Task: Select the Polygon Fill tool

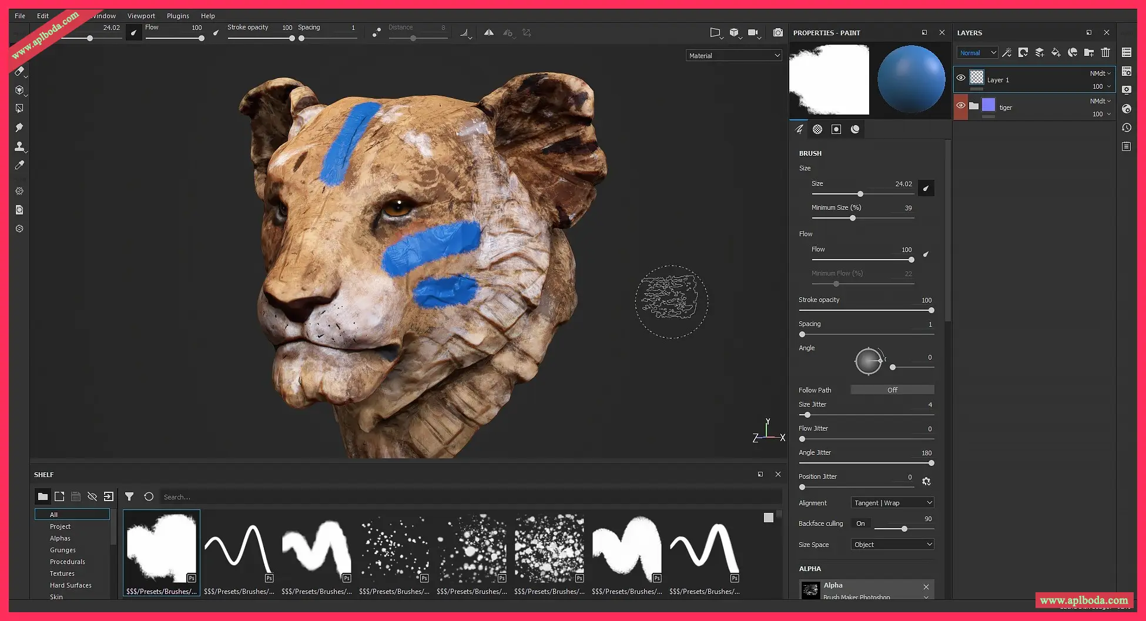Action: click(19, 109)
